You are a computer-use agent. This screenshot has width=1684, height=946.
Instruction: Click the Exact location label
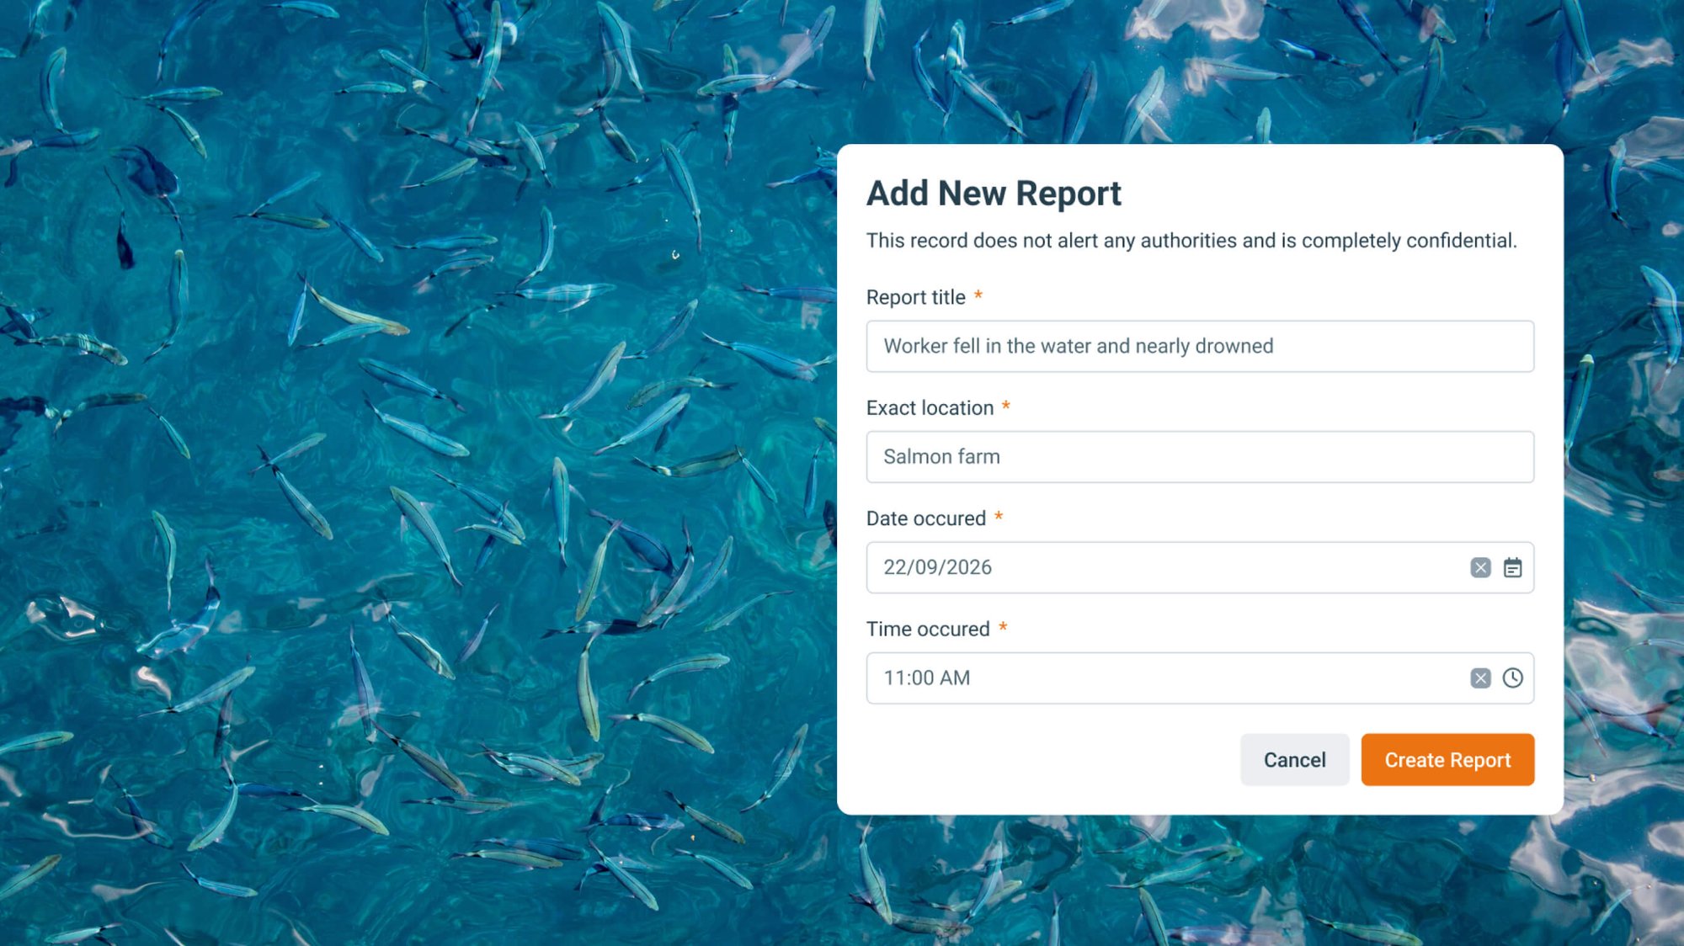[930, 408]
